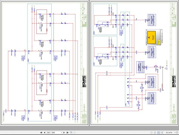
Task: Jump to last page button
Action: coord(67,133)
